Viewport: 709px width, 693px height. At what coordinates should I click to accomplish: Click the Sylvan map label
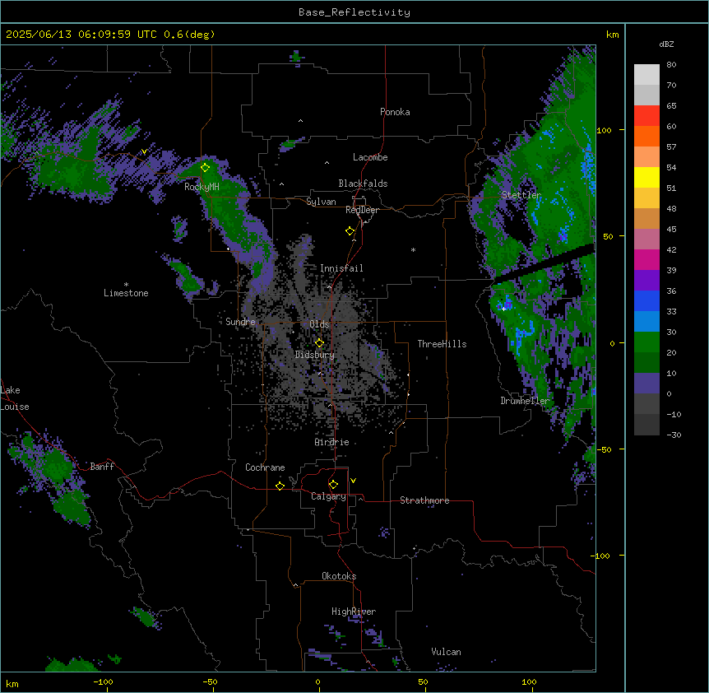[x=321, y=202]
